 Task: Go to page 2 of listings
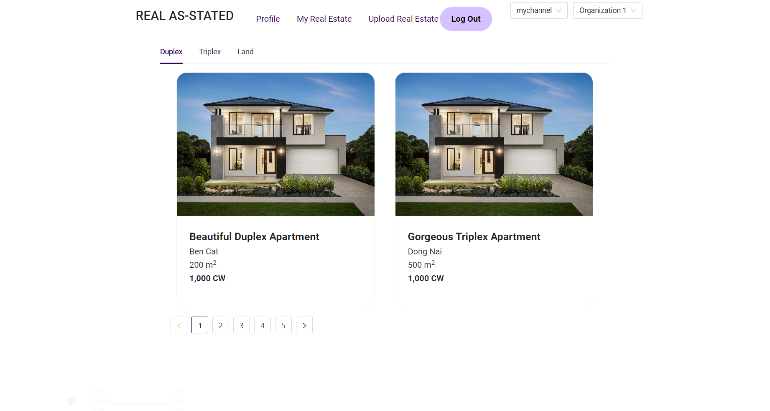point(221,325)
